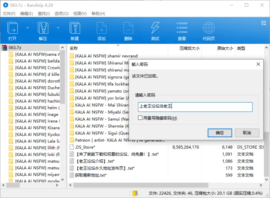270x198 pixels.
Task: Select the tree folder [KALA AI NSFW] fubuki
Action: (x=37, y=94)
